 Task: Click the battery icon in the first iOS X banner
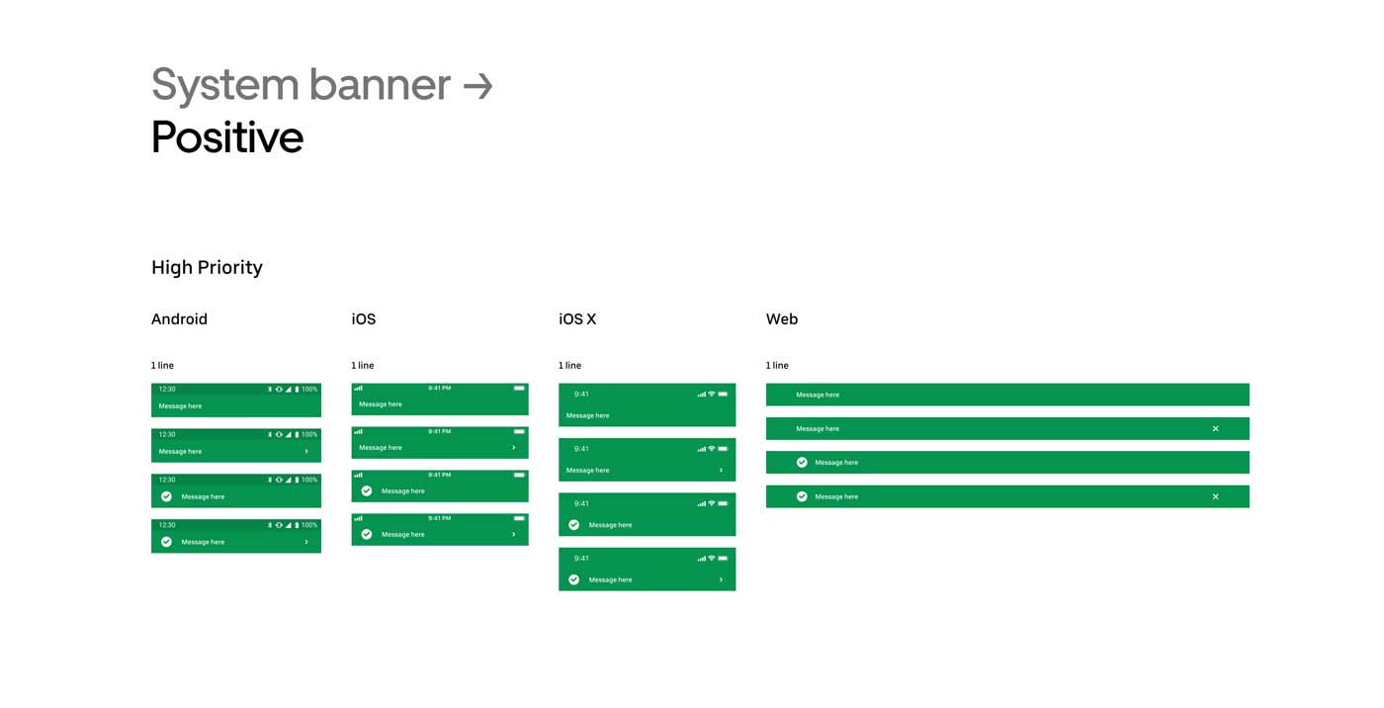click(723, 394)
